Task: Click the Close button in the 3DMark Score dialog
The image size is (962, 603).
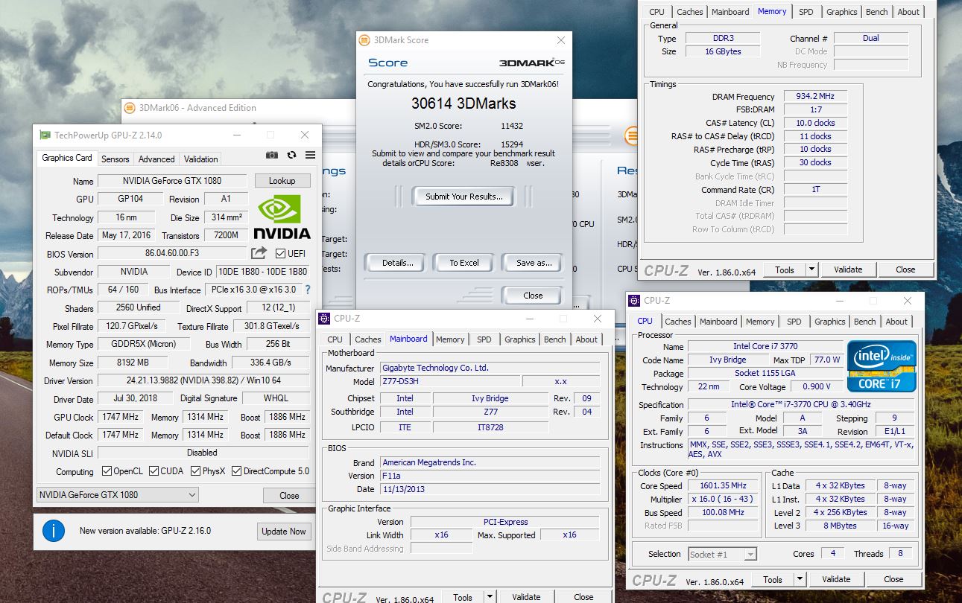Action: coord(533,296)
